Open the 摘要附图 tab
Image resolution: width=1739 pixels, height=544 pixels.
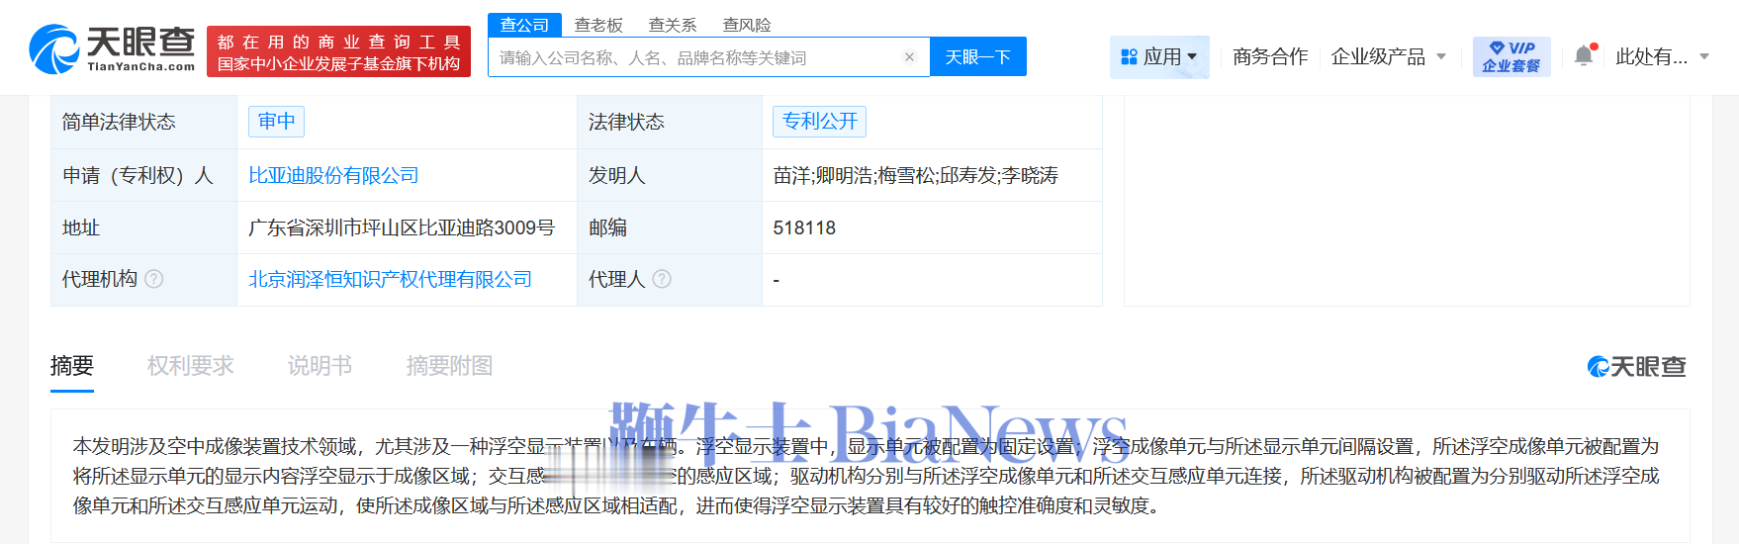click(x=449, y=366)
